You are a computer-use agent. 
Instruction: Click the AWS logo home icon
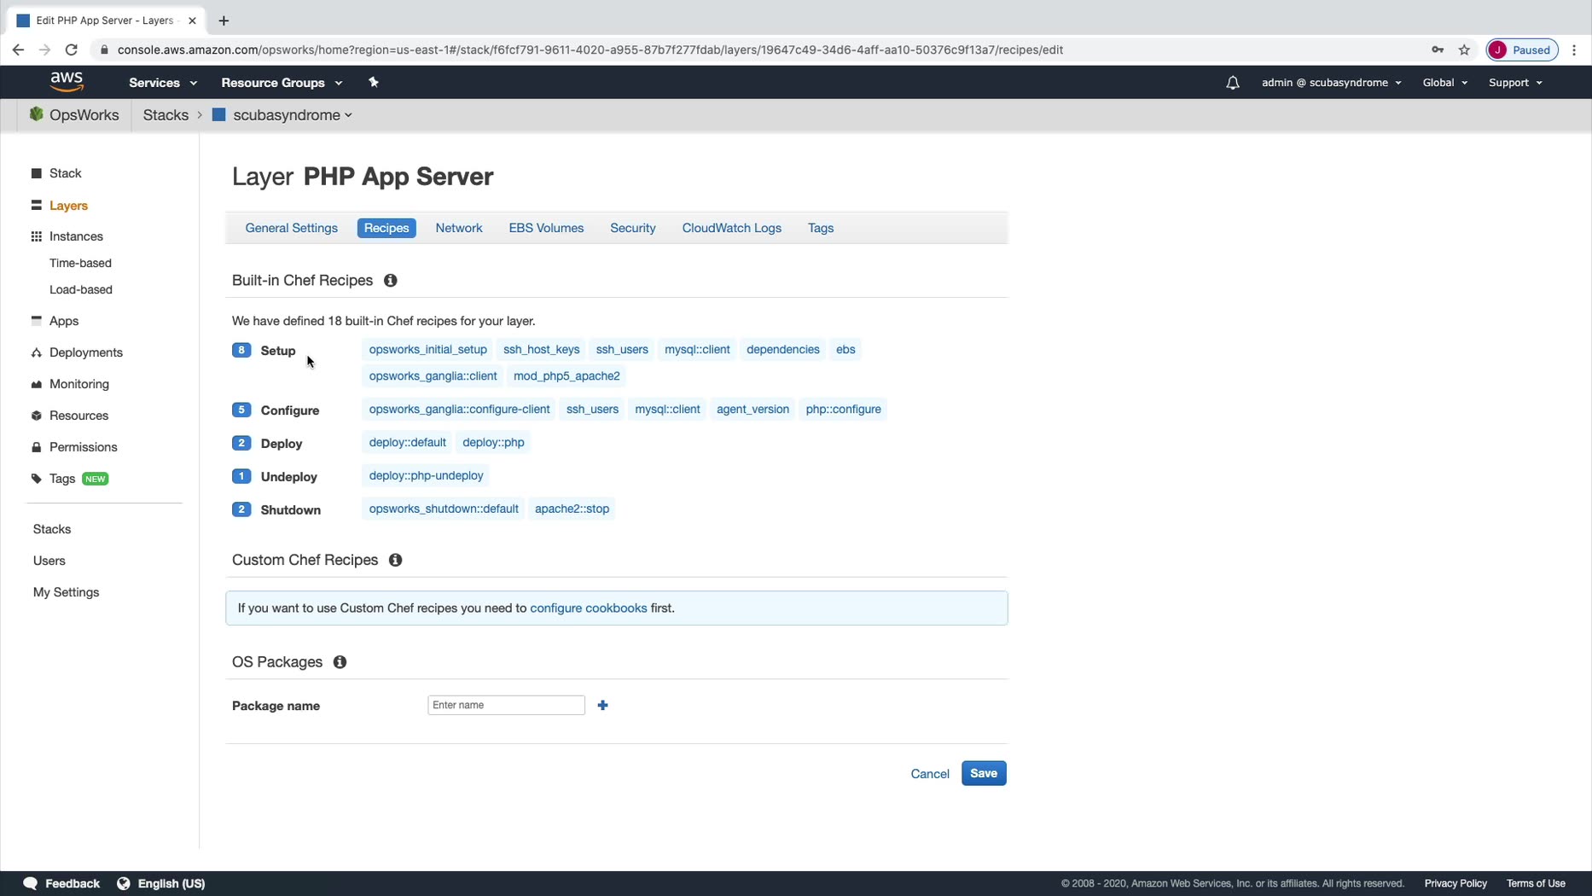(67, 82)
